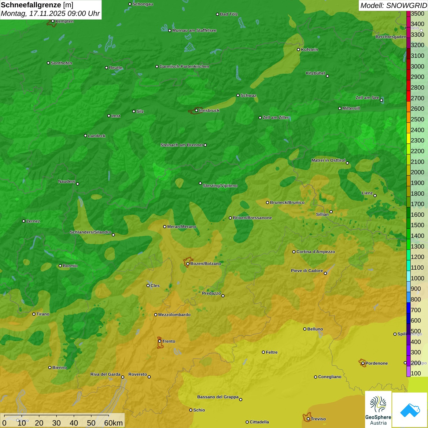Click the Reutte label

116,68
